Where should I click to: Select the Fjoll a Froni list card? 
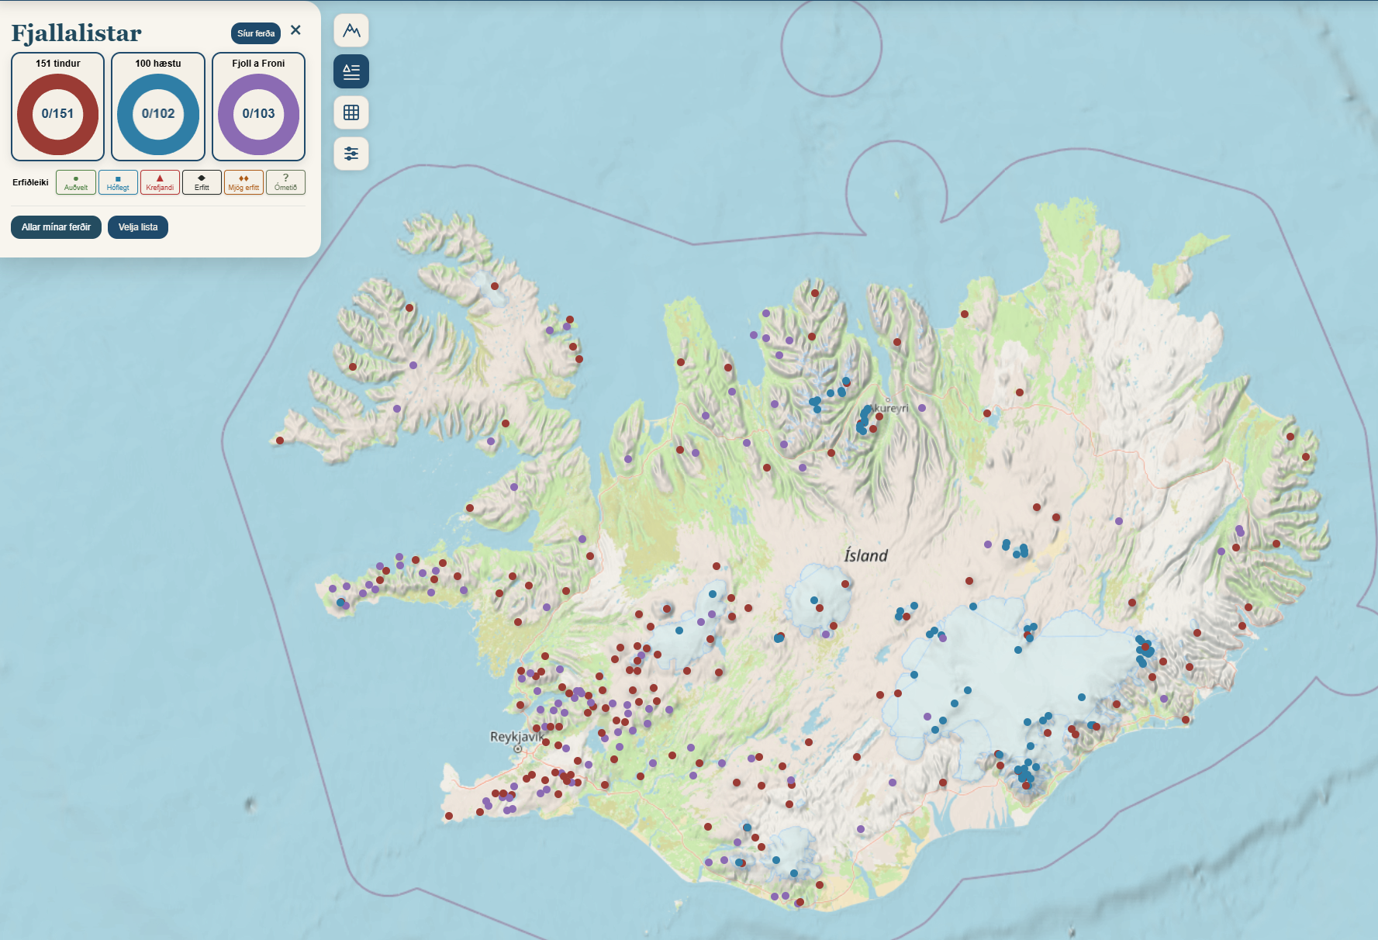[x=258, y=107]
